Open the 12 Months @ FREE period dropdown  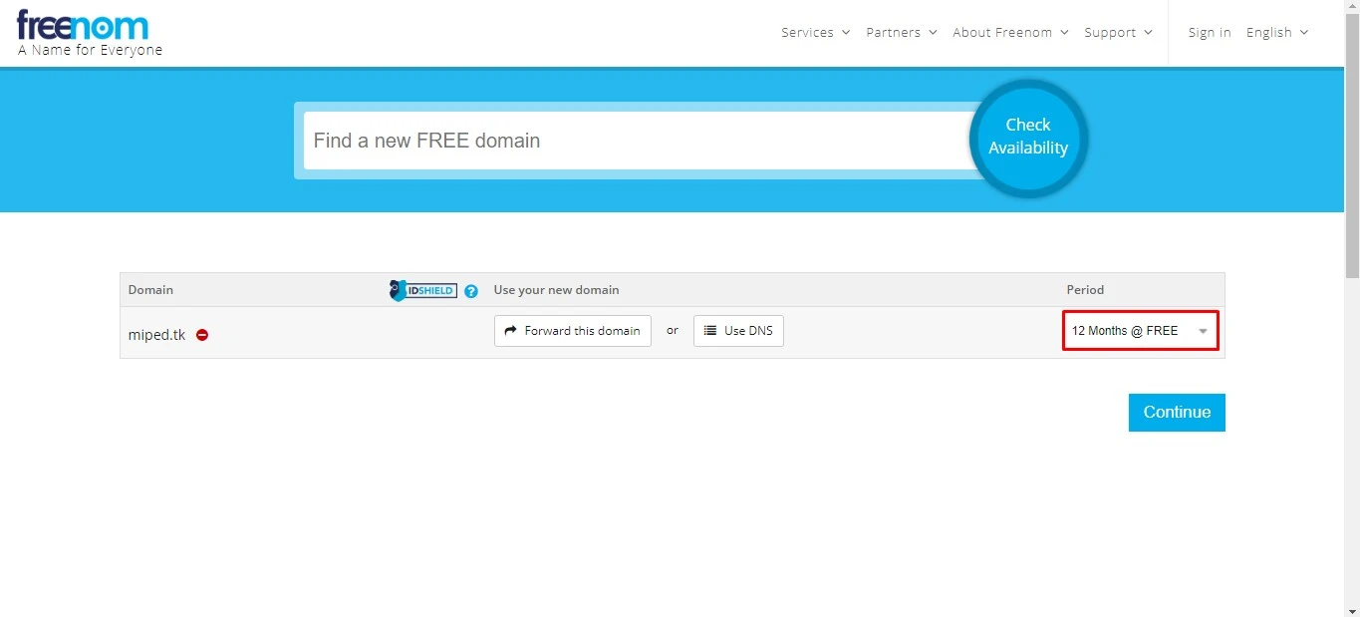[x=1140, y=331]
